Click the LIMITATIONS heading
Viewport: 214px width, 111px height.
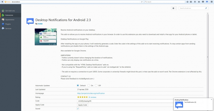click(66, 55)
